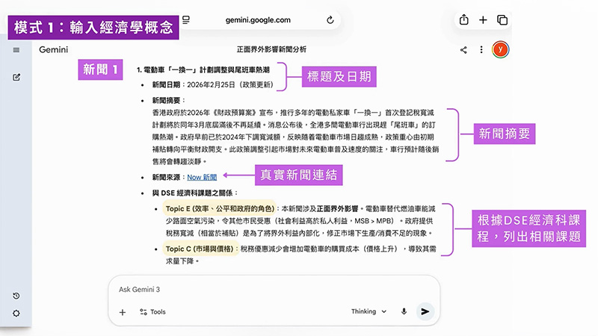
Task: Click the 與 DSE 經濟科課題之關係 label
Action: [x=193, y=193]
